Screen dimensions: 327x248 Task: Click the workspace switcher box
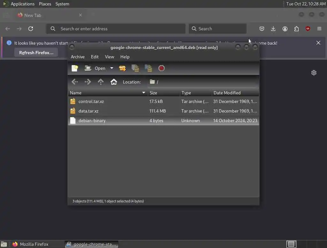click(x=291, y=244)
